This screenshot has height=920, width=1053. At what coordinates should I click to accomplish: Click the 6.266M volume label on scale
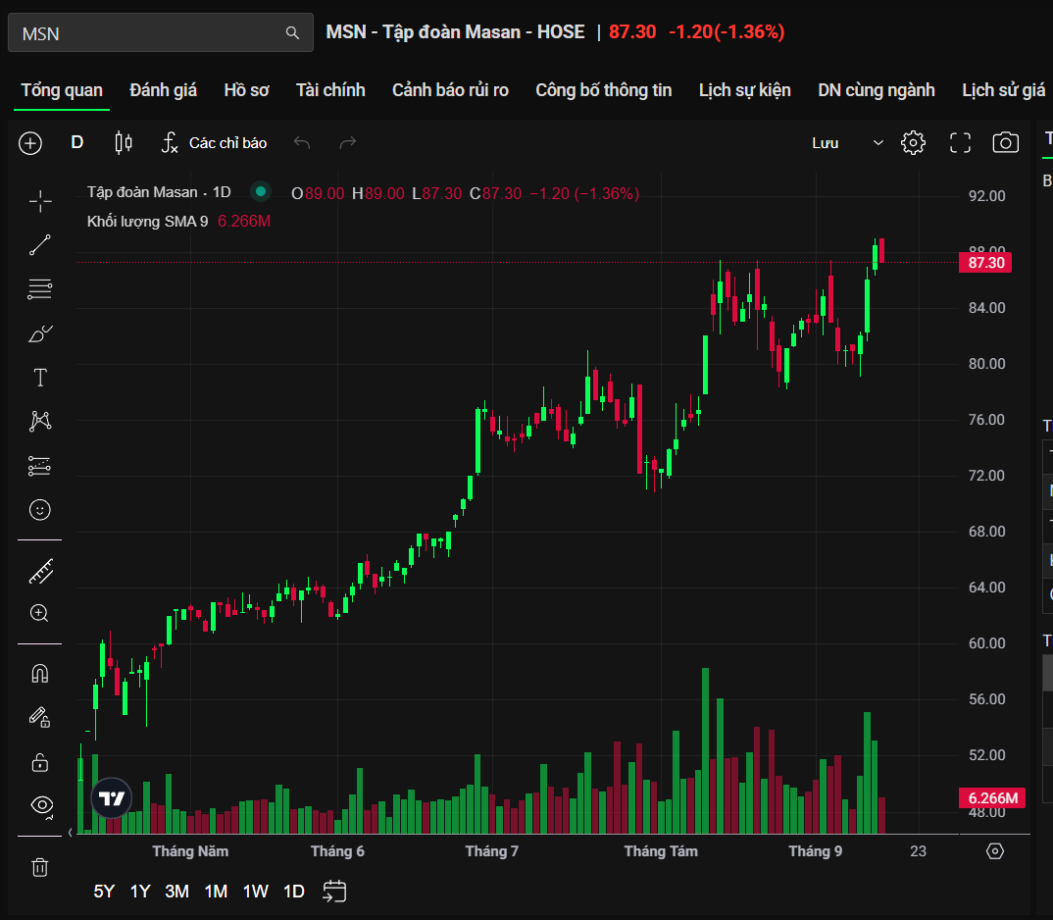(x=992, y=798)
